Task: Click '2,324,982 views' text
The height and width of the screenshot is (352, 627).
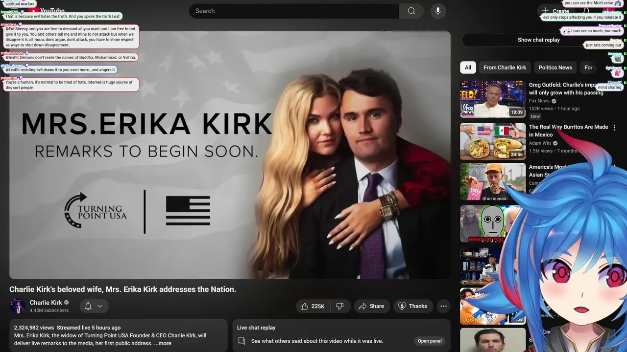Action: pos(34,328)
